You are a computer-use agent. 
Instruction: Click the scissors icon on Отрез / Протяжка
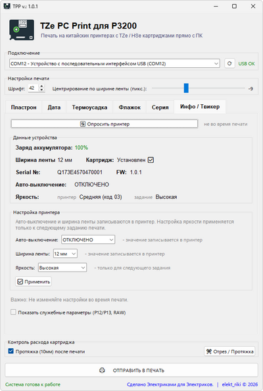click(x=209, y=351)
